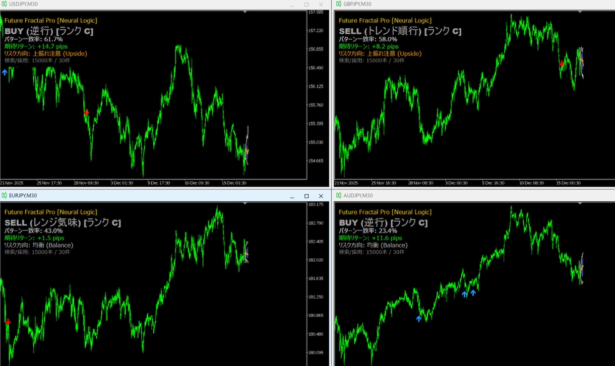This screenshot has width=615, height=366.
Task: Select the rightmost blue up arrow on AUDJPY chart
Action: tap(473, 292)
